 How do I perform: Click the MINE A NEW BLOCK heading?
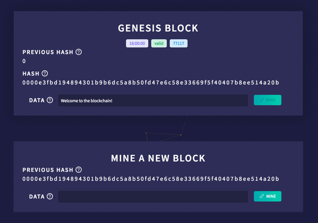(x=158, y=158)
